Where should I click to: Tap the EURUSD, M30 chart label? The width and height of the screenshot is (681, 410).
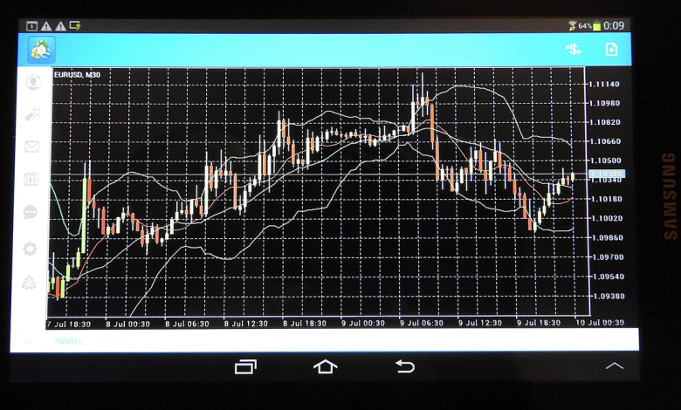tap(77, 75)
